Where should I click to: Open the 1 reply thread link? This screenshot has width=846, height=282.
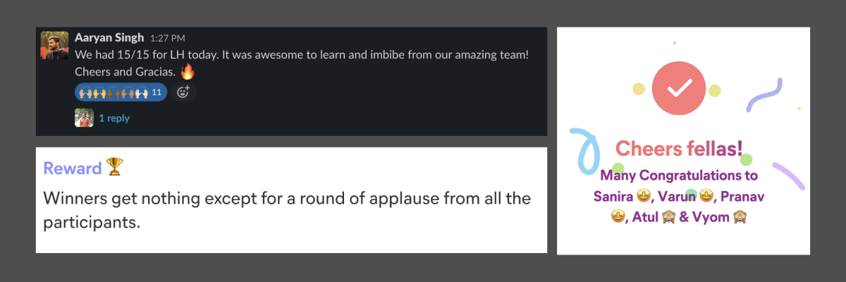pos(114,118)
